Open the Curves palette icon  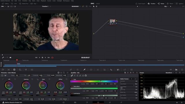[71, 70]
